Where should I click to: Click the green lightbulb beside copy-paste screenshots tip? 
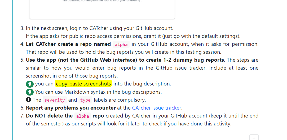pos(30,84)
